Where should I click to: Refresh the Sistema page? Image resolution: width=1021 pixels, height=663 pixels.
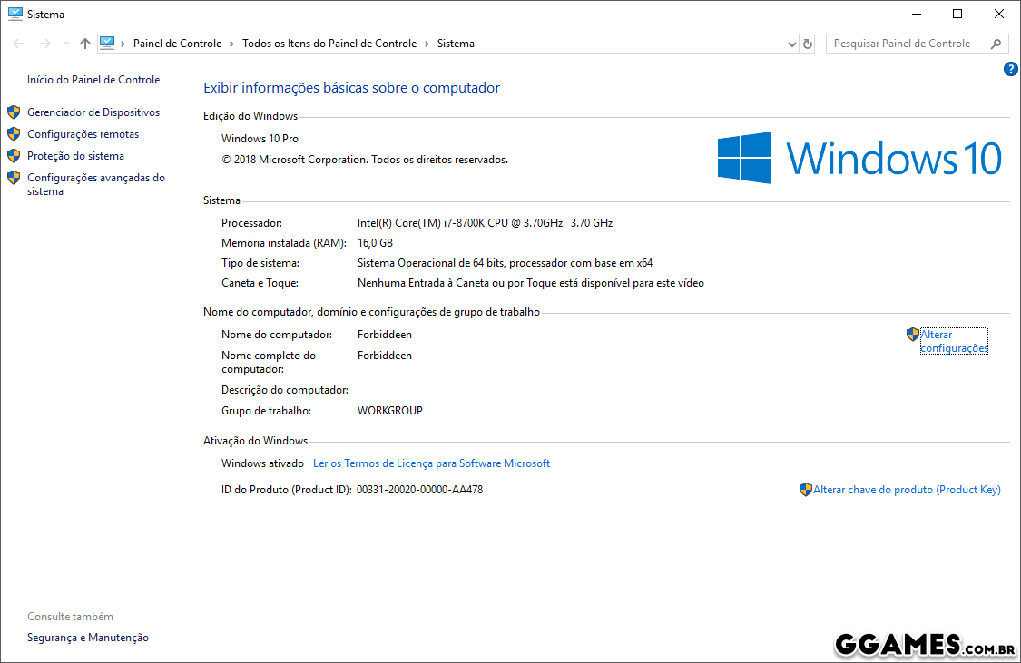point(809,44)
